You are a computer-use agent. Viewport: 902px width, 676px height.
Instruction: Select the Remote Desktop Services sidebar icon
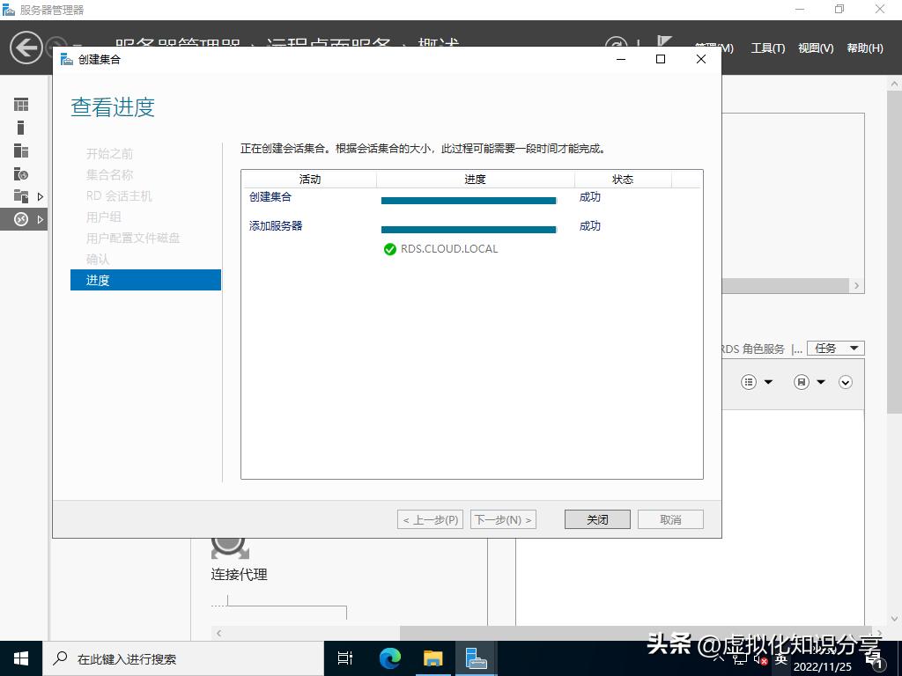20,218
